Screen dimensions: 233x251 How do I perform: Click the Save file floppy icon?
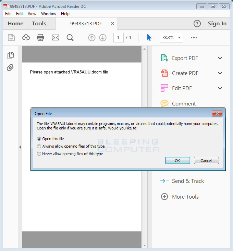[x=11, y=38]
